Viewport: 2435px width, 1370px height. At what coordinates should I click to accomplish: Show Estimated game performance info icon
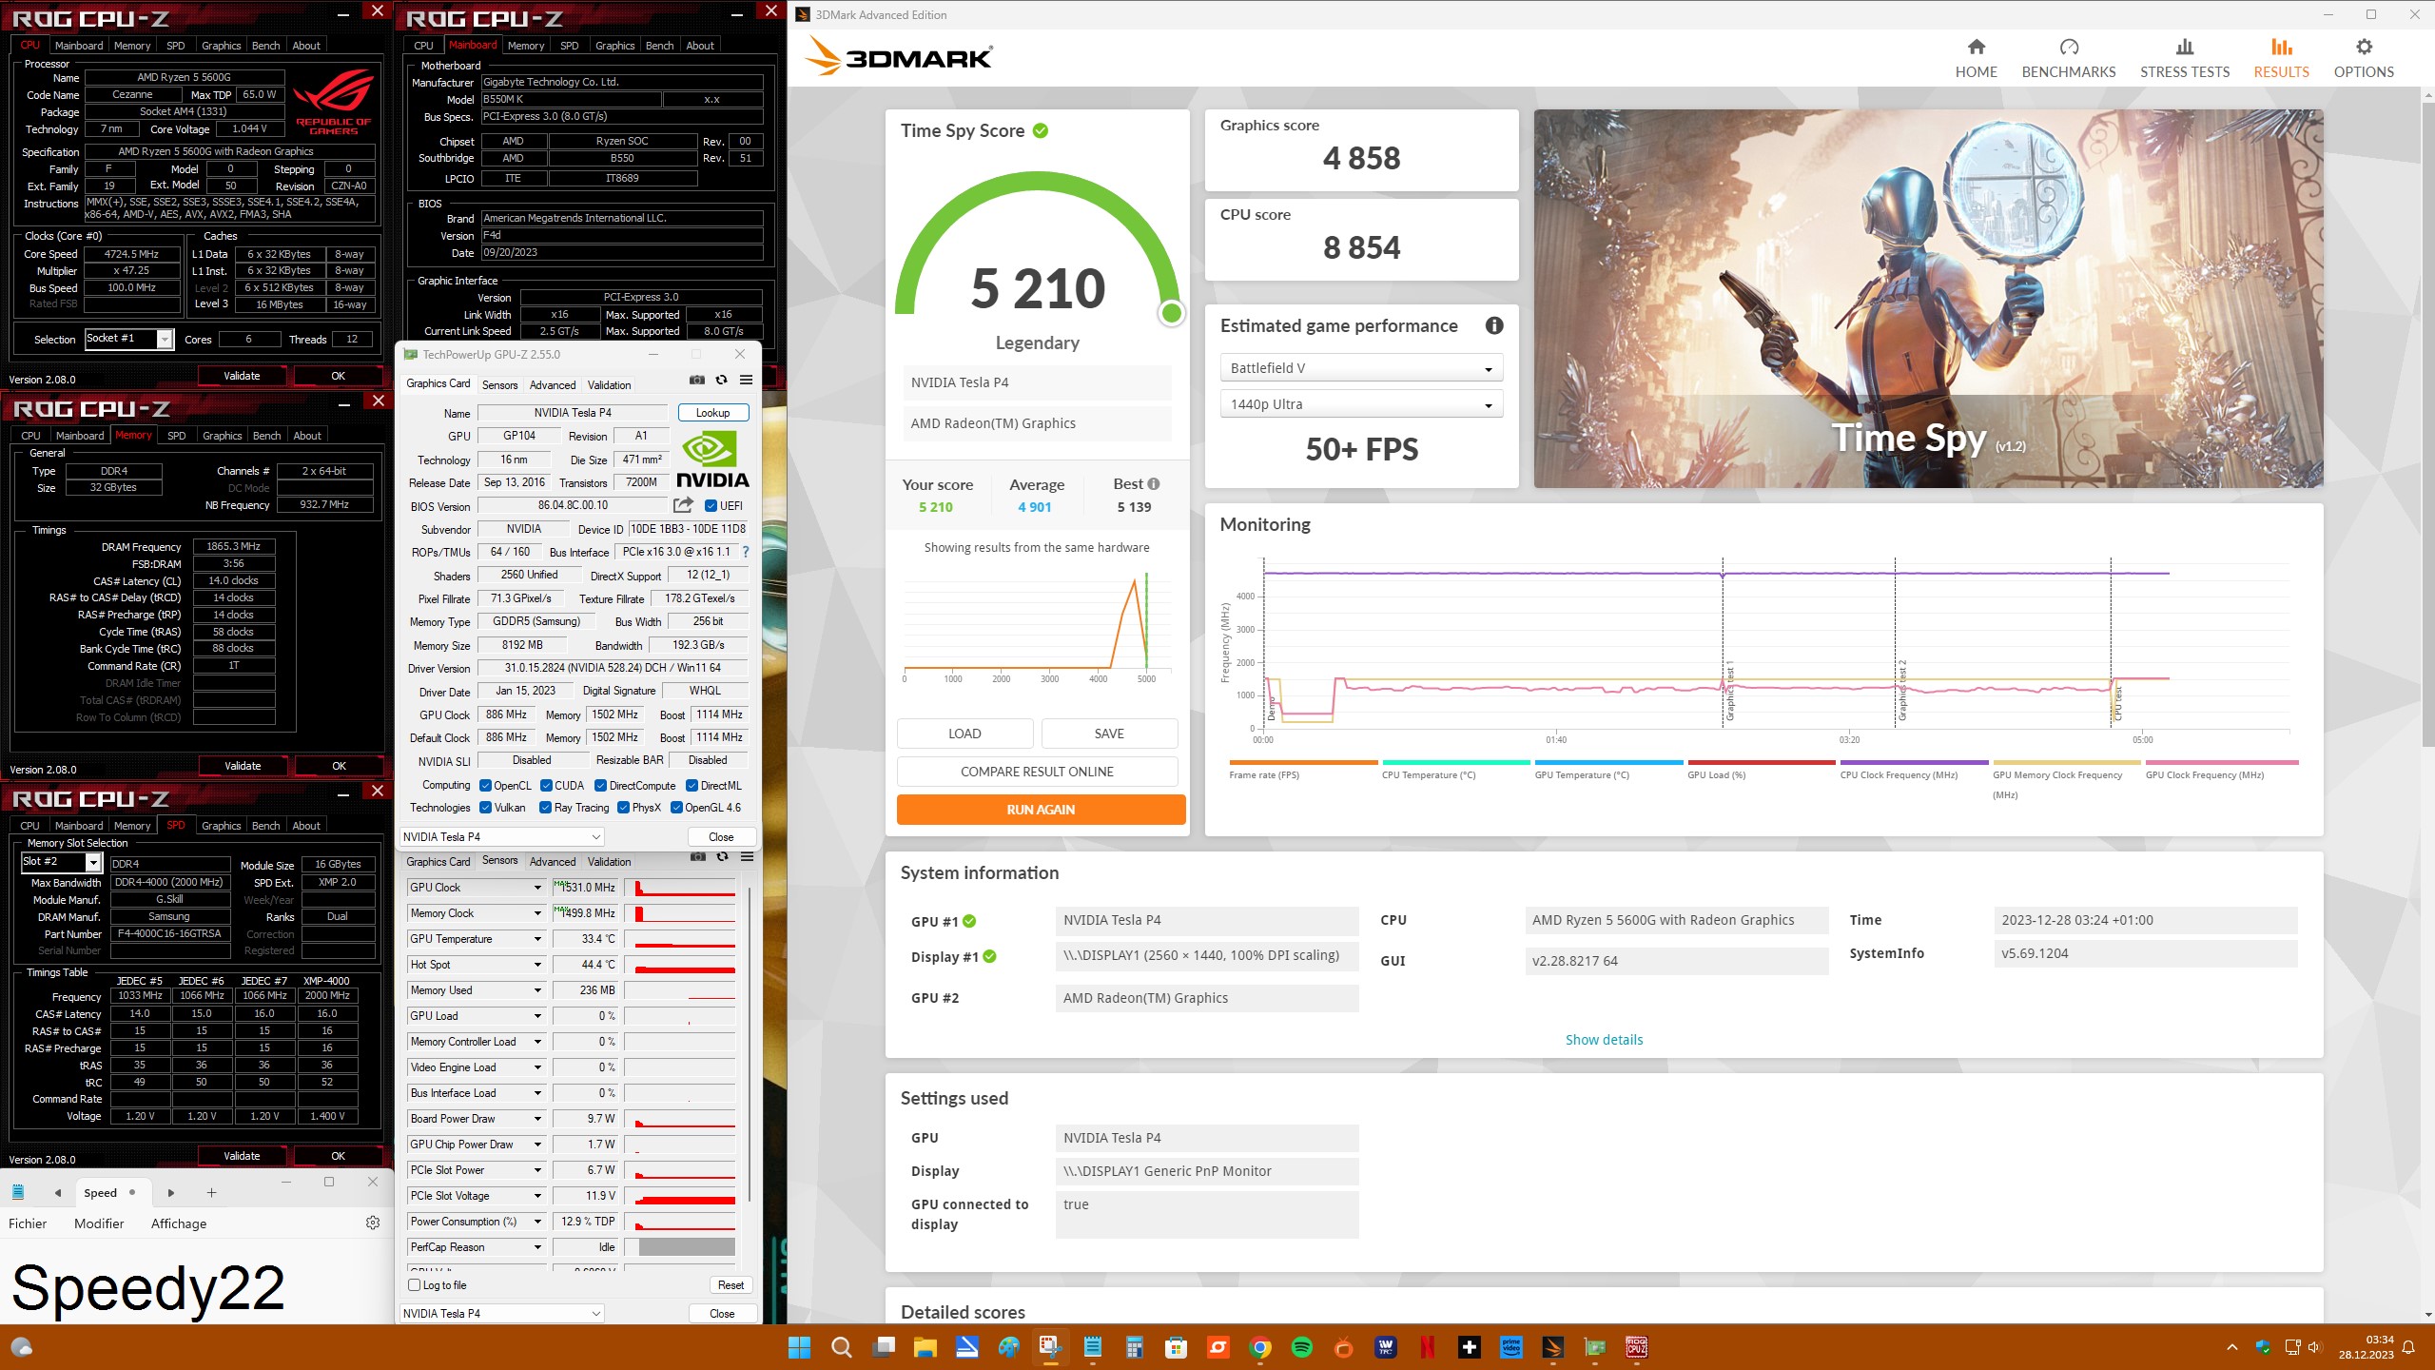1494,325
